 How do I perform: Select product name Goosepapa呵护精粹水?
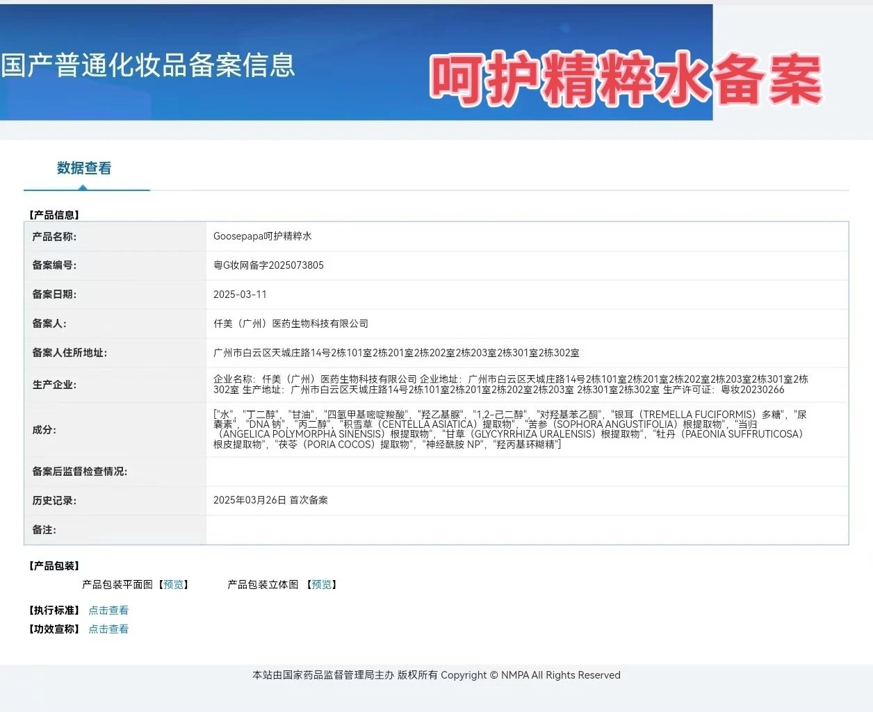point(263,236)
